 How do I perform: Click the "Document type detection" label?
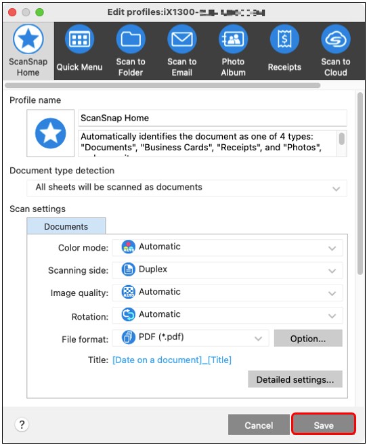click(x=62, y=171)
